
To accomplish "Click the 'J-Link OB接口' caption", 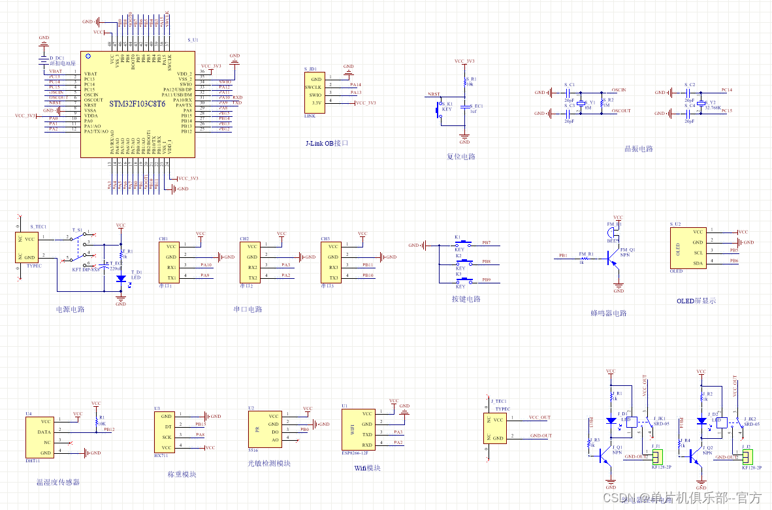I will pyautogui.click(x=327, y=143).
